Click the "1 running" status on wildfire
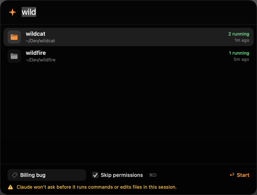 tap(239, 53)
